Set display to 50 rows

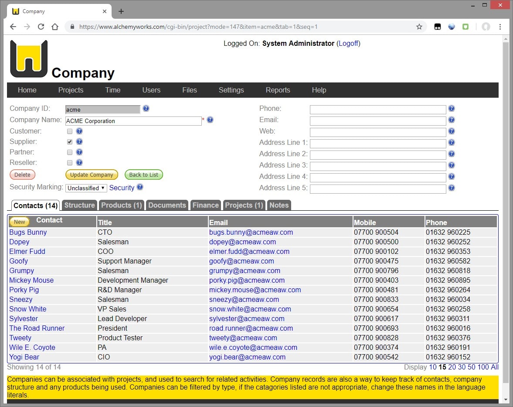472,367
